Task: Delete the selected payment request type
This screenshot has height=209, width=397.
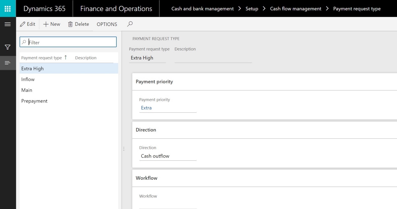Action: [x=79, y=24]
